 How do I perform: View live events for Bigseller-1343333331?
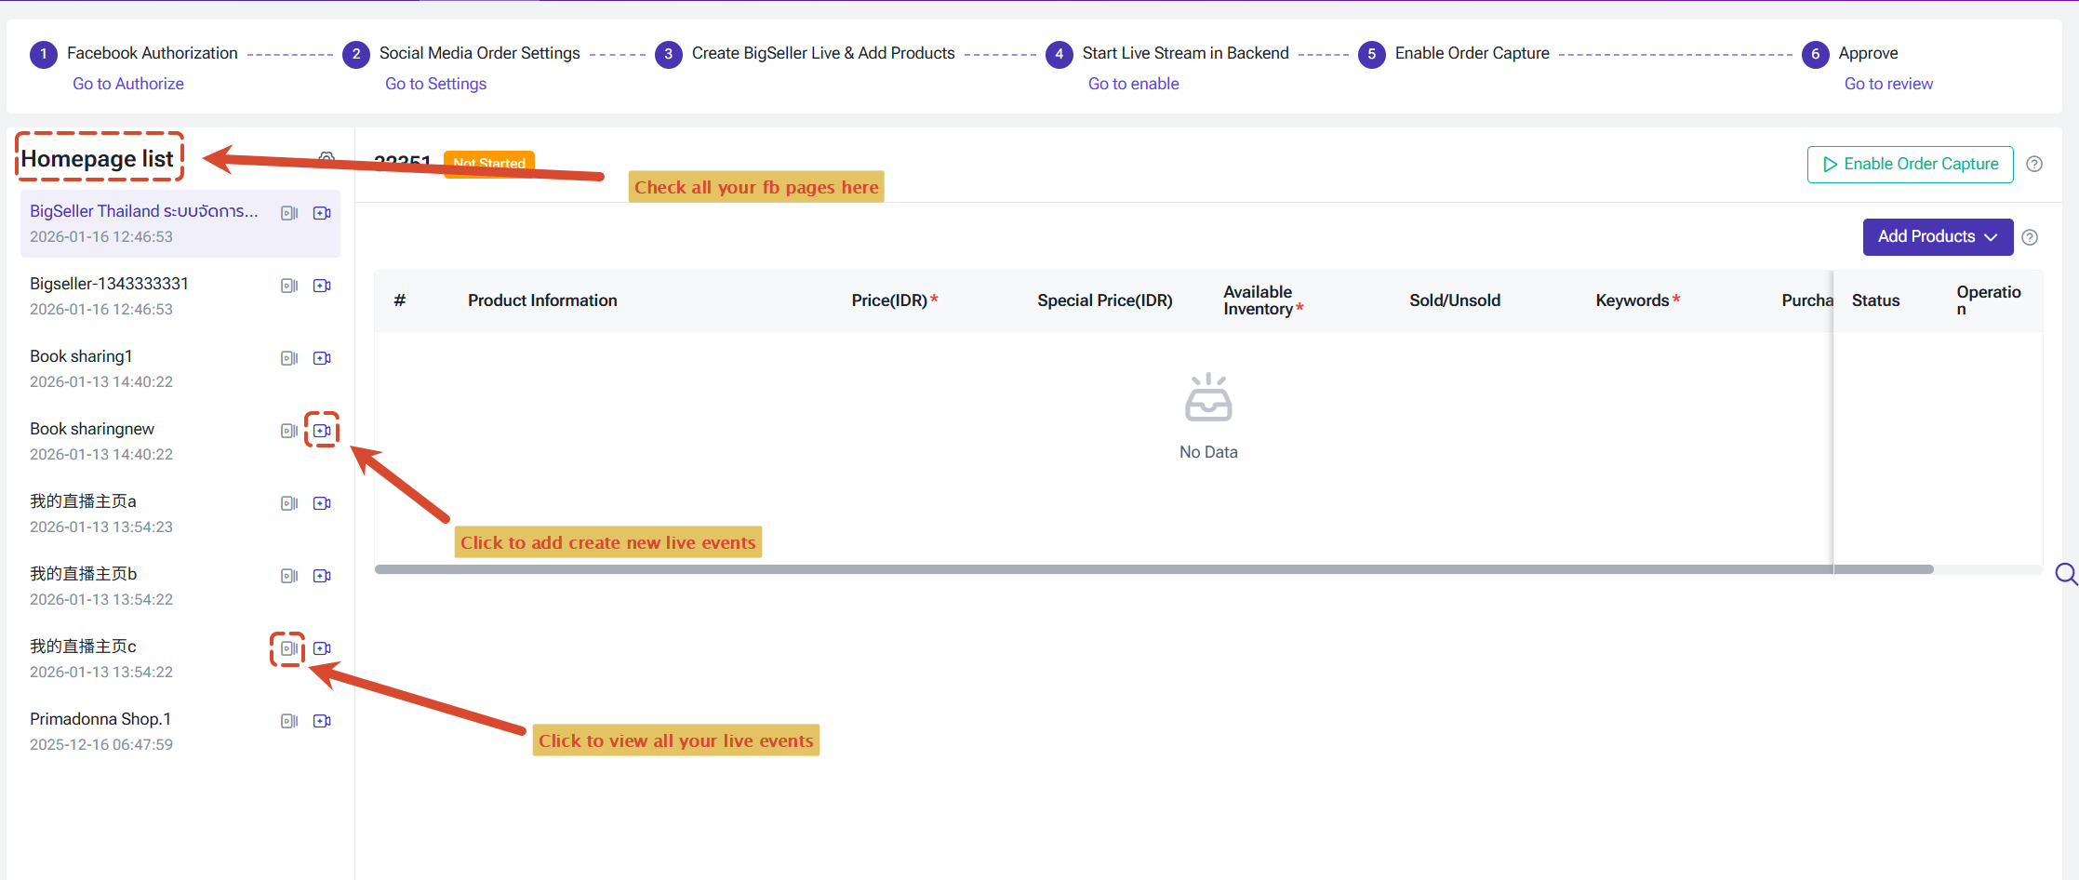289,286
